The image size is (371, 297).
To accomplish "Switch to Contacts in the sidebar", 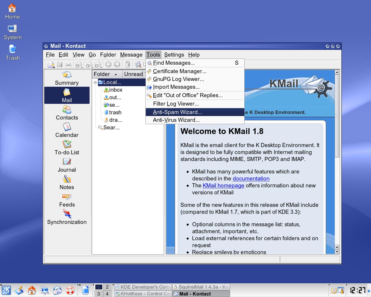I will point(67,113).
